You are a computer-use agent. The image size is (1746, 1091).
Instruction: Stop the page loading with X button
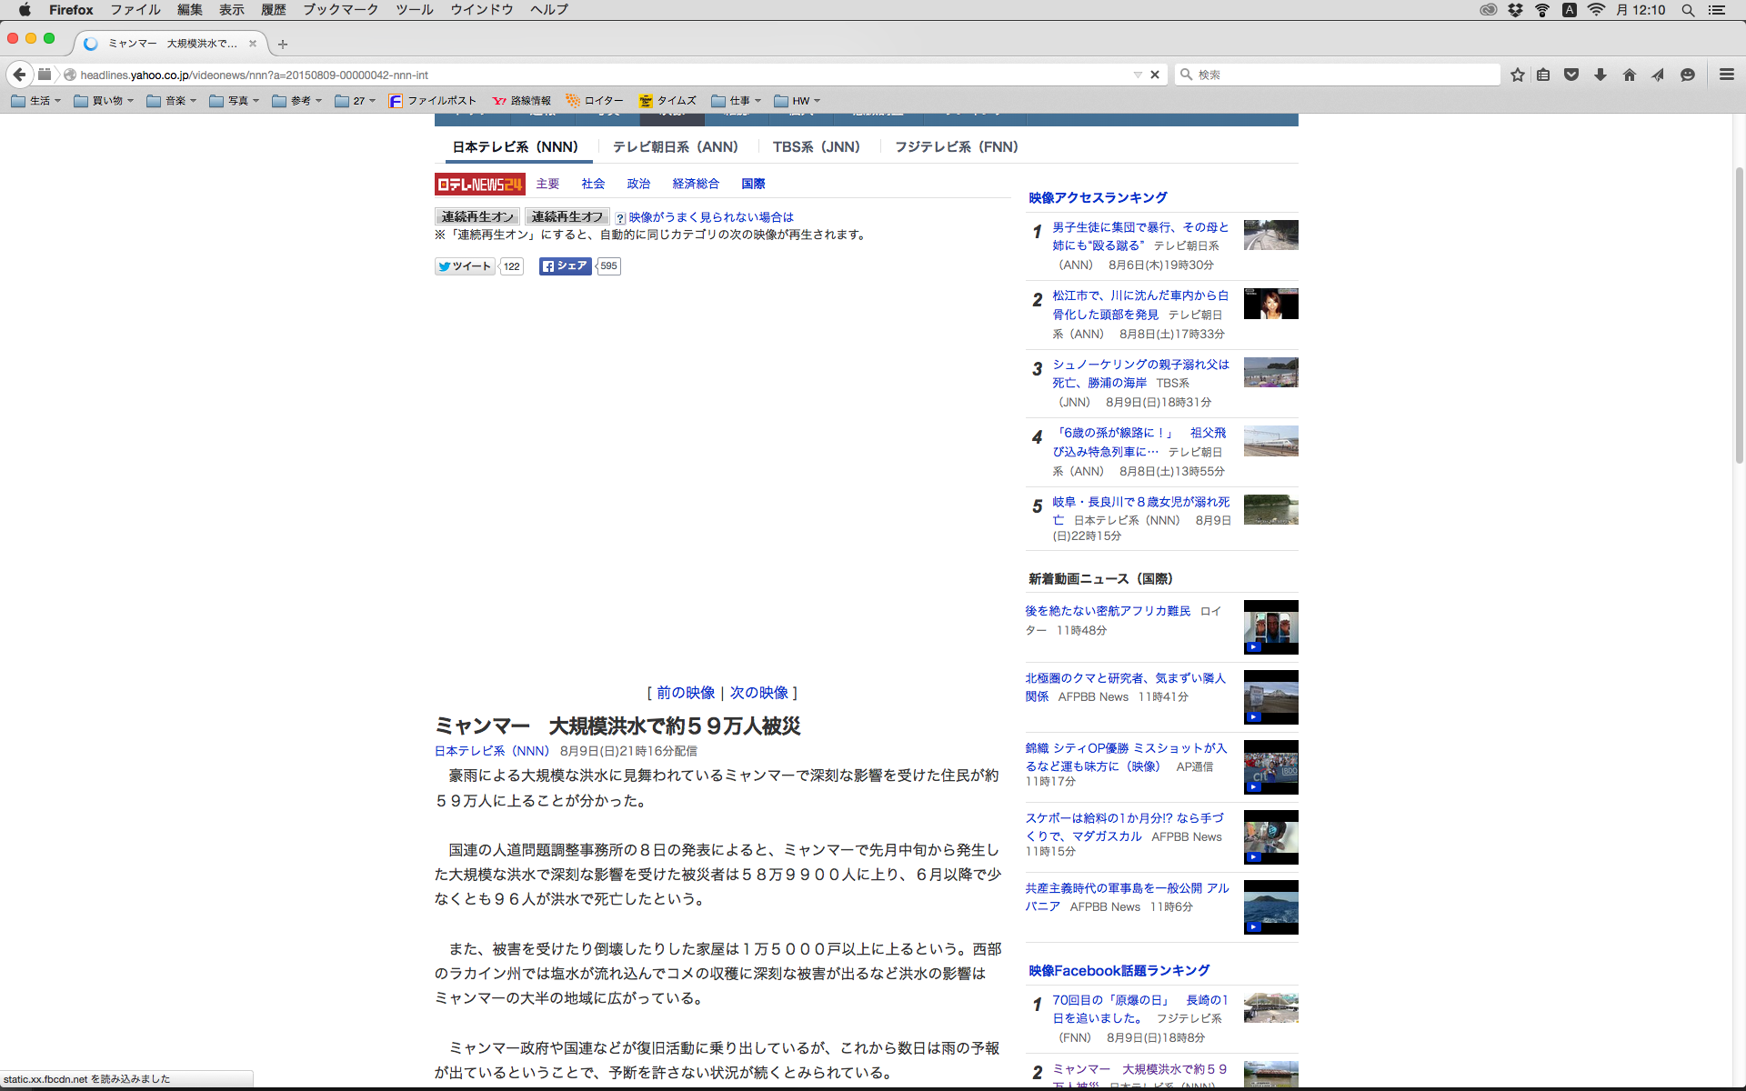[x=1155, y=75]
